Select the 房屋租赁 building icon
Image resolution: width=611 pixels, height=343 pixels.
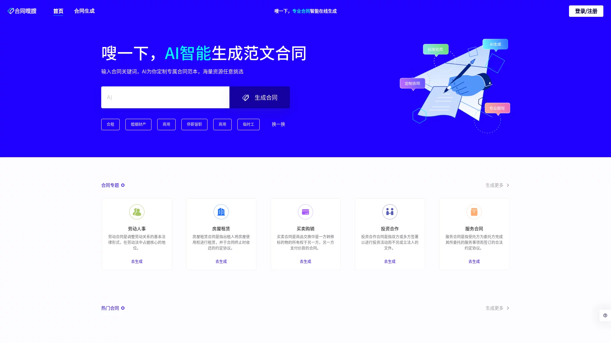[221, 212]
